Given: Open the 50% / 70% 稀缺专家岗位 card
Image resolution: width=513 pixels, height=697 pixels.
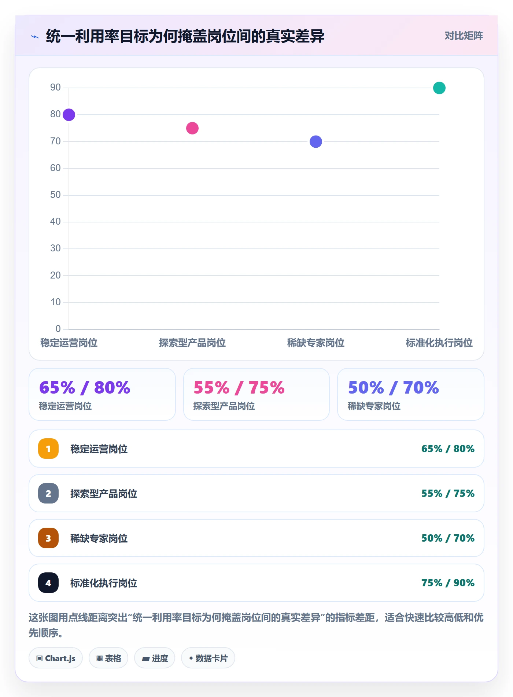Looking at the screenshot, I should click(411, 394).
